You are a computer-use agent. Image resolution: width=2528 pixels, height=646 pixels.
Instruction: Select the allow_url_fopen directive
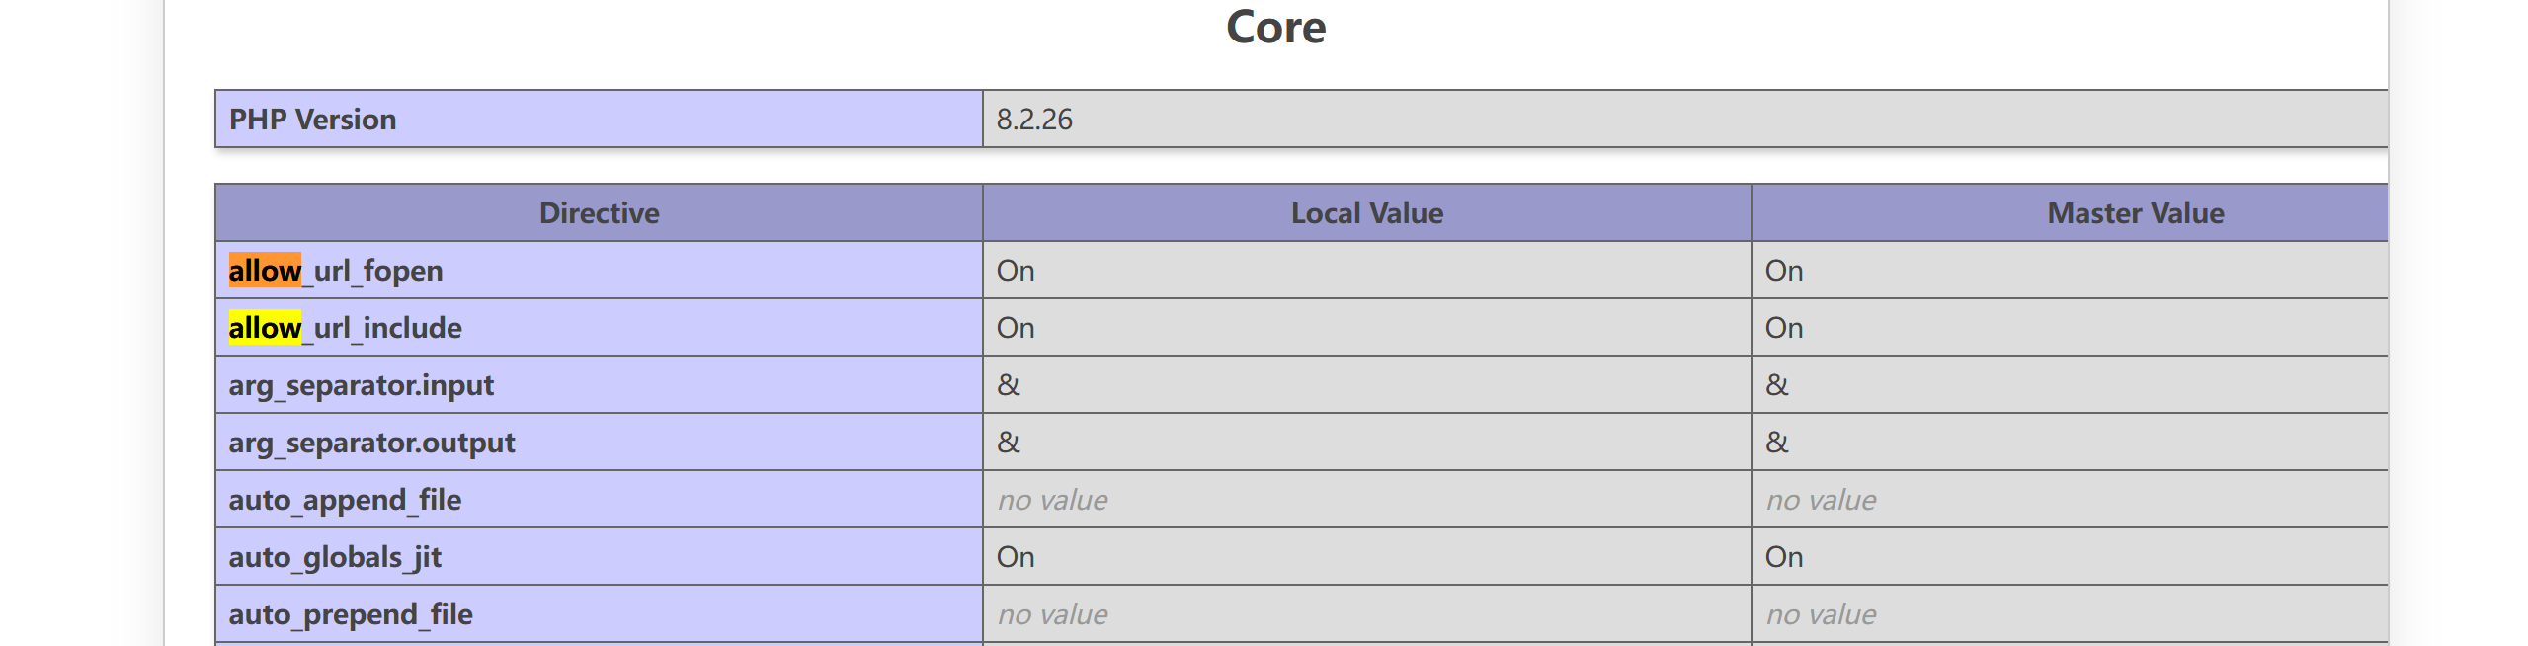tap(336, 271)
